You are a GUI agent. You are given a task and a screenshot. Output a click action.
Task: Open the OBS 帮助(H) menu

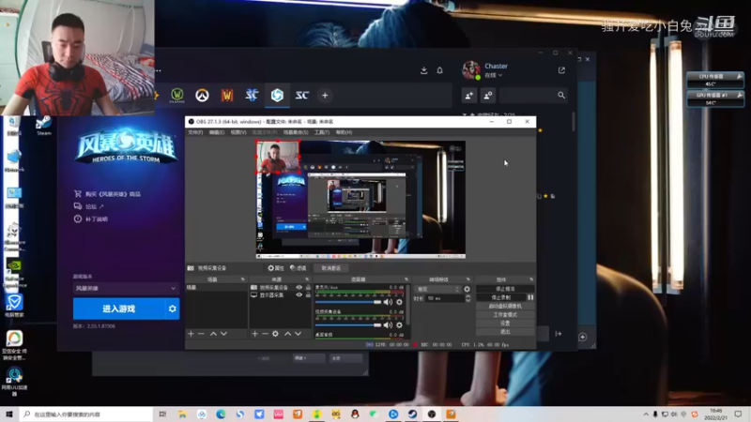[x=344, y=132]
